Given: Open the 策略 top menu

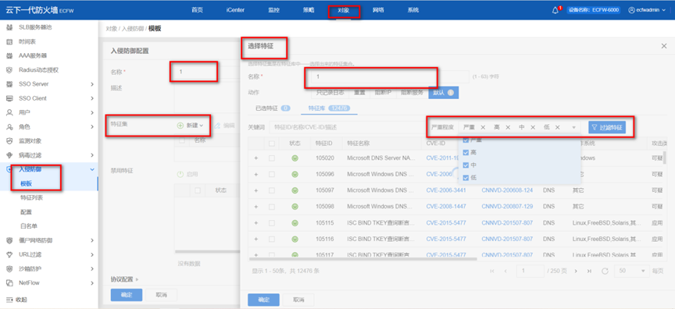Looking at the screenshot, I should [309, 10].
